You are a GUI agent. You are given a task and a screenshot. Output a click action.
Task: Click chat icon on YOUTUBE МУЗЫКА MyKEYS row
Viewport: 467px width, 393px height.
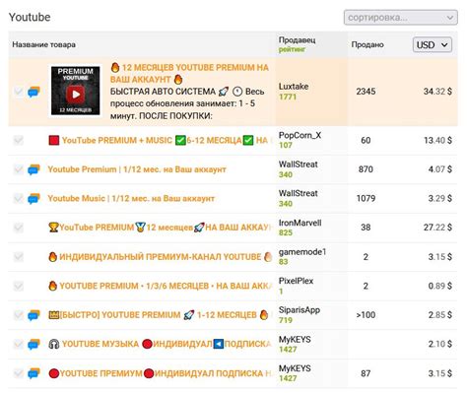33,344
